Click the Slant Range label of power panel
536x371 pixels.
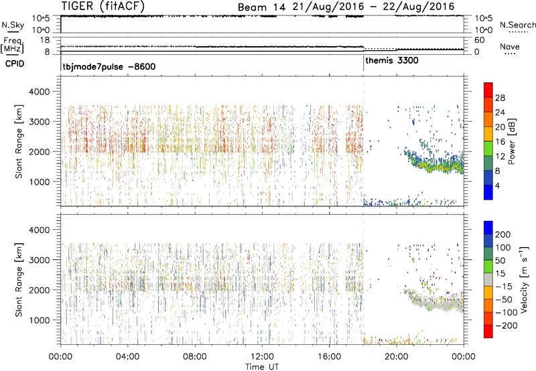(x=19, y=141)
